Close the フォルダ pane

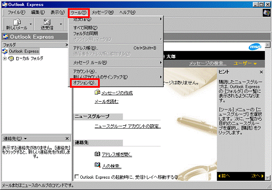[67, 45]
